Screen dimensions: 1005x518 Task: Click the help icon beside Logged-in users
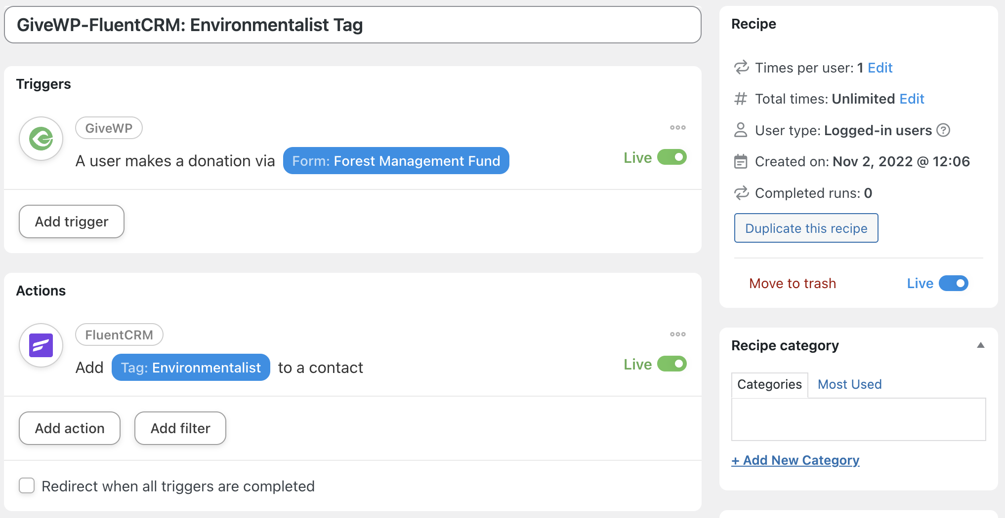[943, 130]
